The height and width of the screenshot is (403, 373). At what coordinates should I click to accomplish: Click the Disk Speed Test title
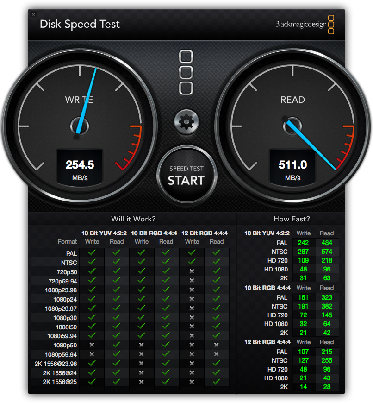(80, 24)
